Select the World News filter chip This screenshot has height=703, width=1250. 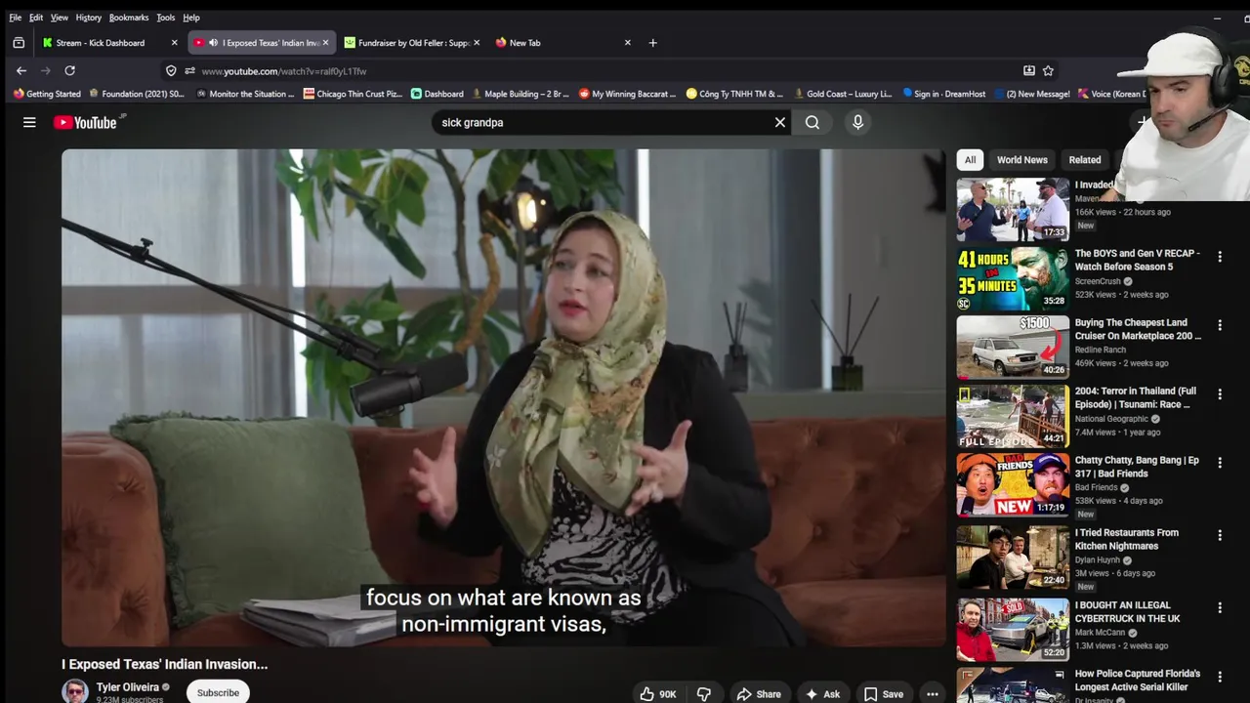tap(1021, 160)
